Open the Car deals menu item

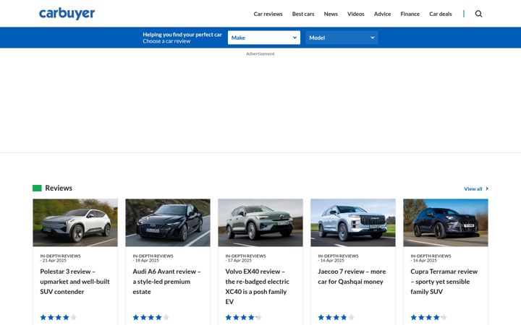(x=440, y=14)
